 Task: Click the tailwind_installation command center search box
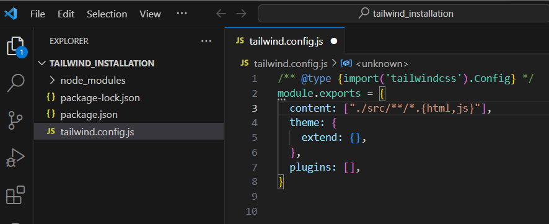(x=403, y=14)
